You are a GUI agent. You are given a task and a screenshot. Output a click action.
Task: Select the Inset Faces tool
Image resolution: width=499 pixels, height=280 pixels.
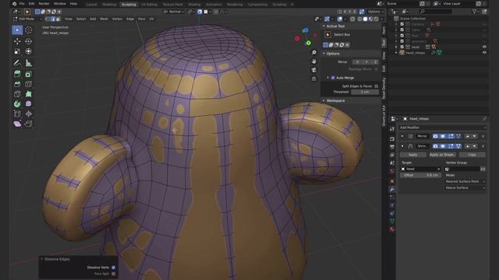[x=28, y=75]
